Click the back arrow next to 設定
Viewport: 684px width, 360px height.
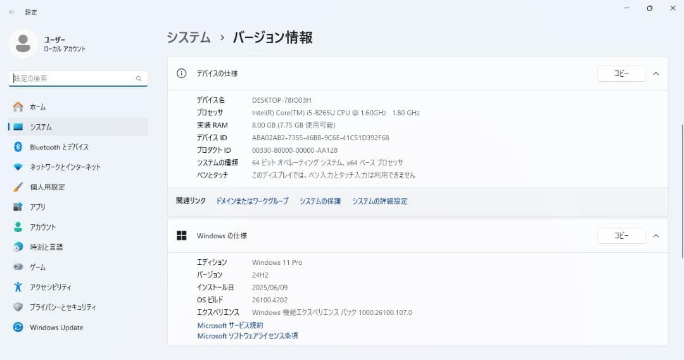pyautogui.click(x=12, y=12)
